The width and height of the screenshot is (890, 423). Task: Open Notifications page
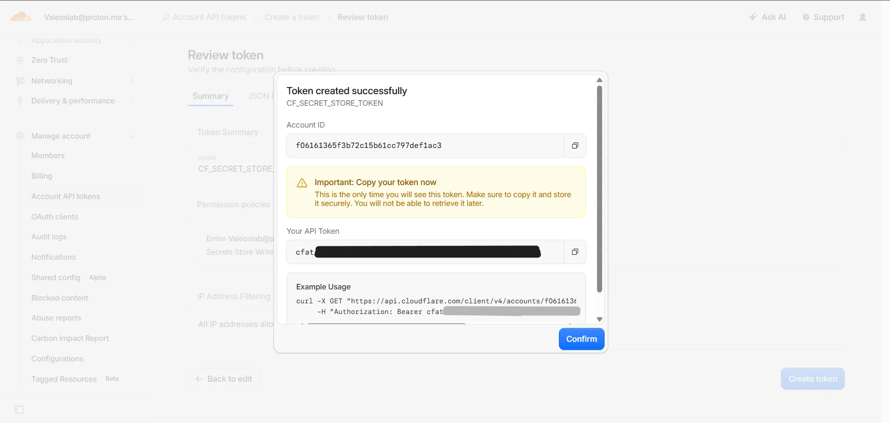53,257
